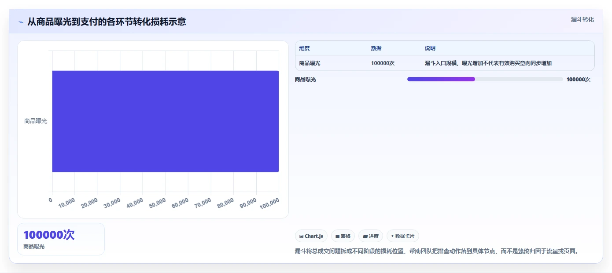Click the 表格 tag

pyautogui.click(x=343, y=236)
